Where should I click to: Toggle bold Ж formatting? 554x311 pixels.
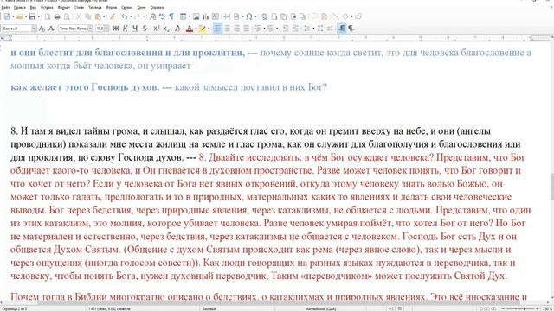115,29
